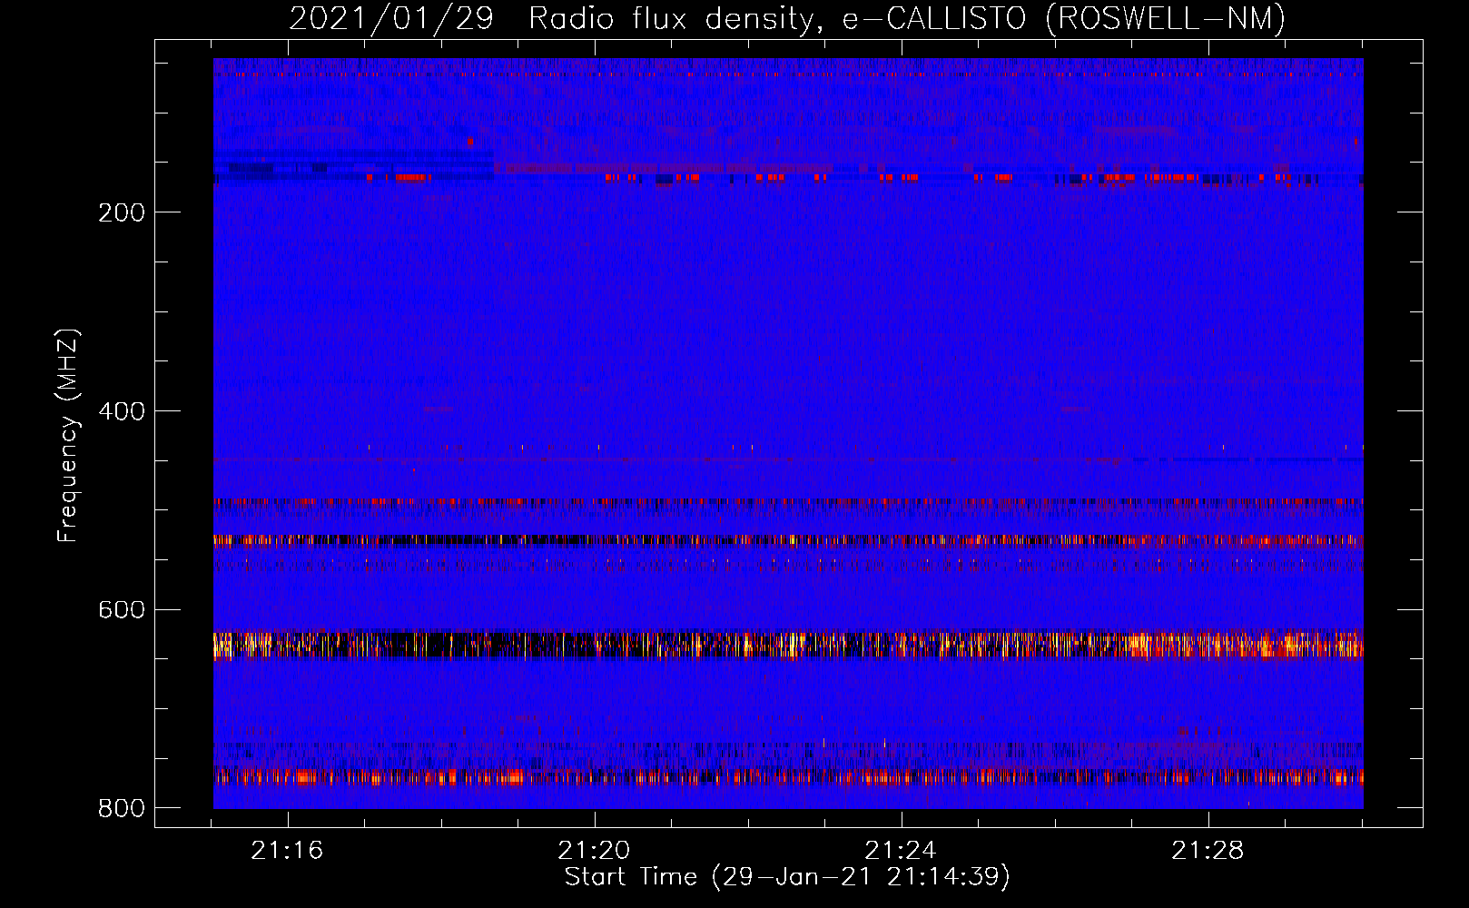Click the 200 frequency tick label
This screenshot has height=908, width=1469.
tap(122, 212)
